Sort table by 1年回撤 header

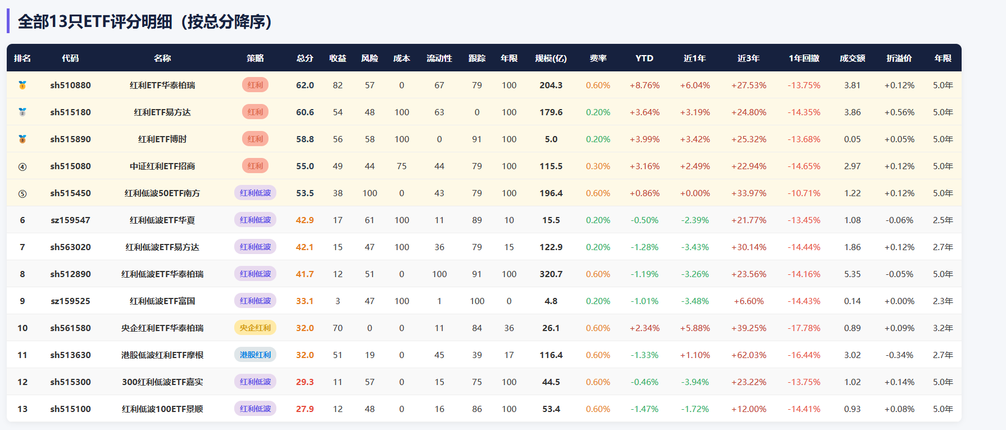pos(804,58)
